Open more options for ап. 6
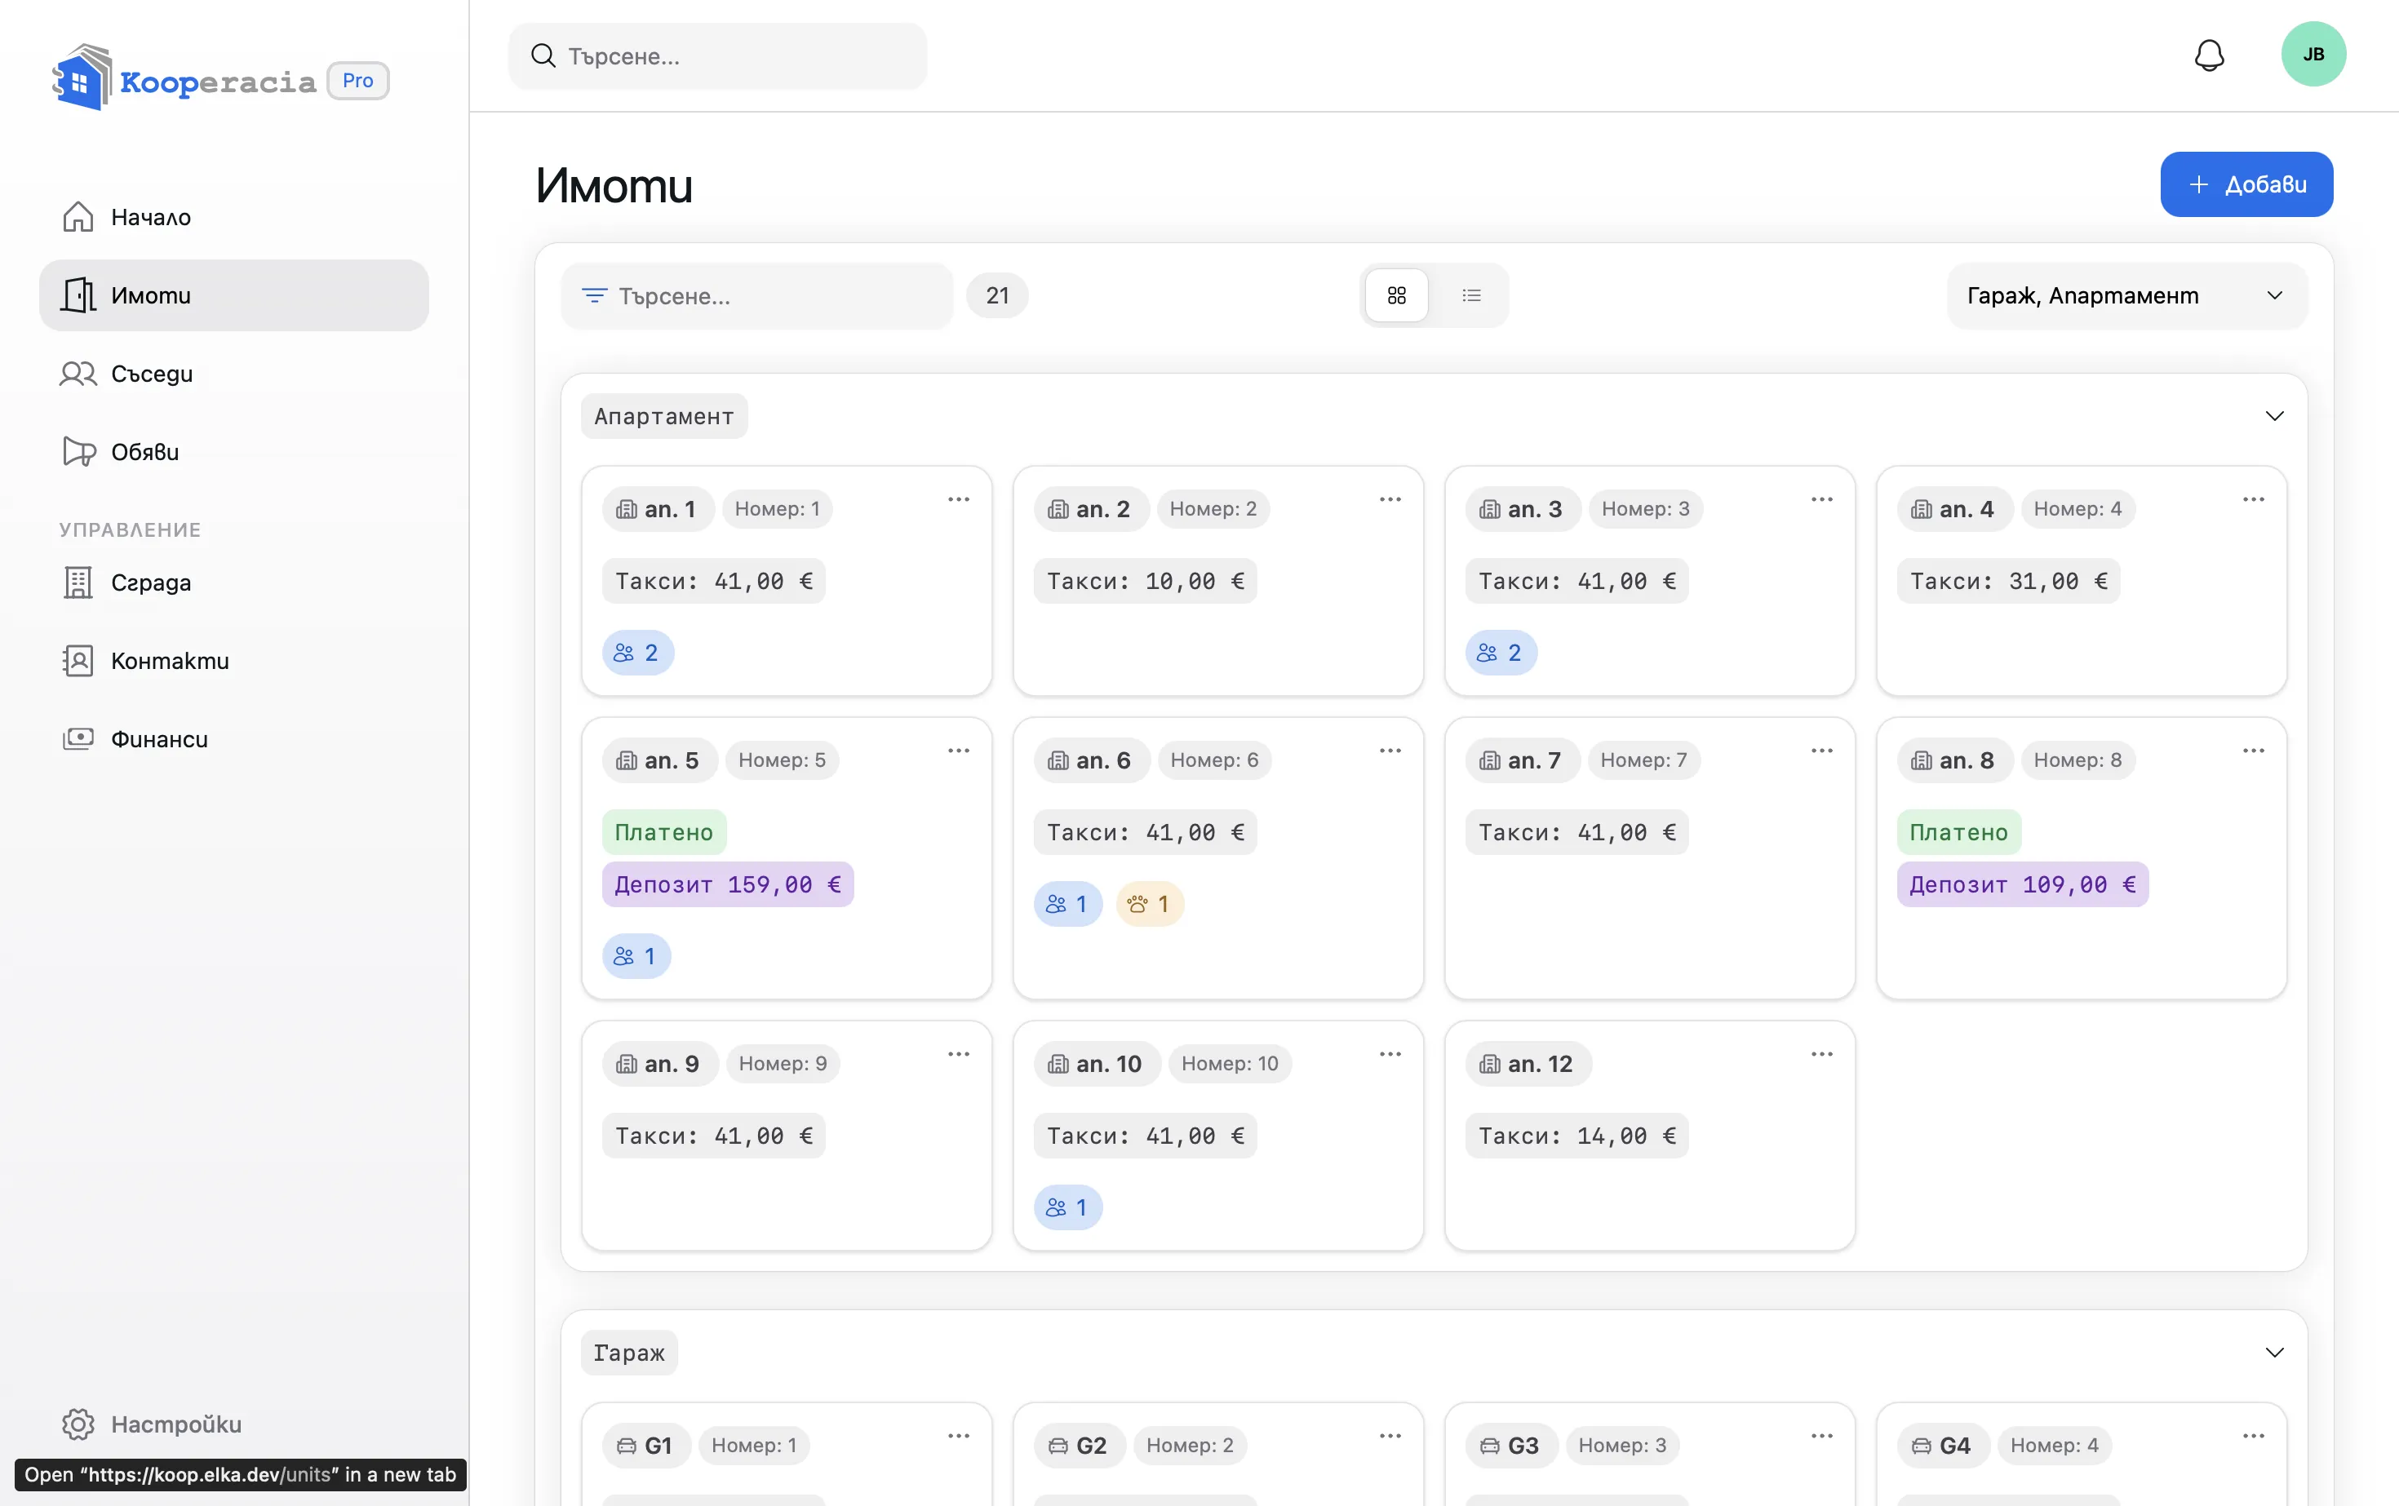 click(1390, 751)
